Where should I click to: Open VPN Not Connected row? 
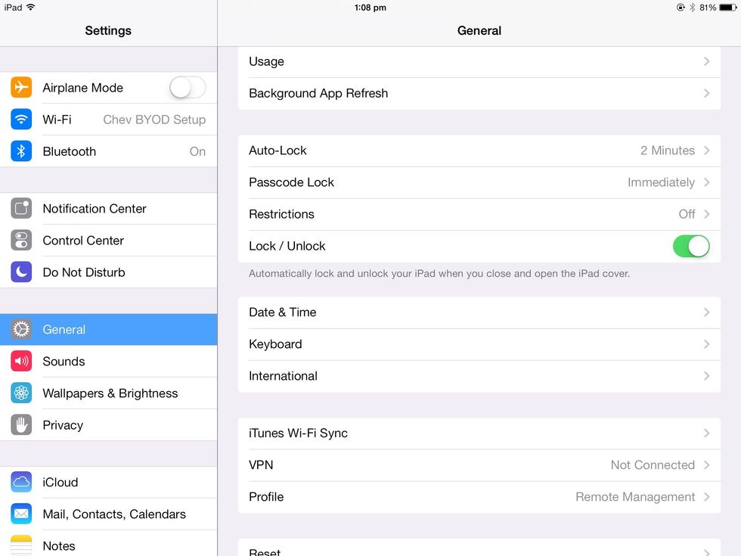tap(479, 465)
